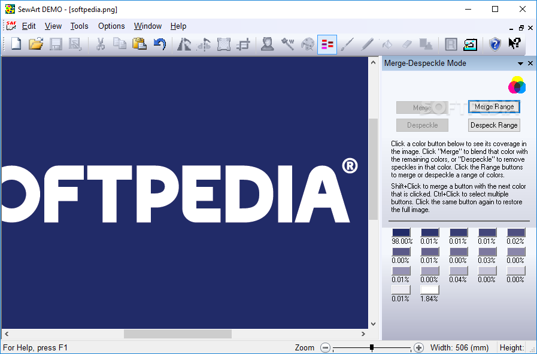Click the Merge button

coord(422,108)
